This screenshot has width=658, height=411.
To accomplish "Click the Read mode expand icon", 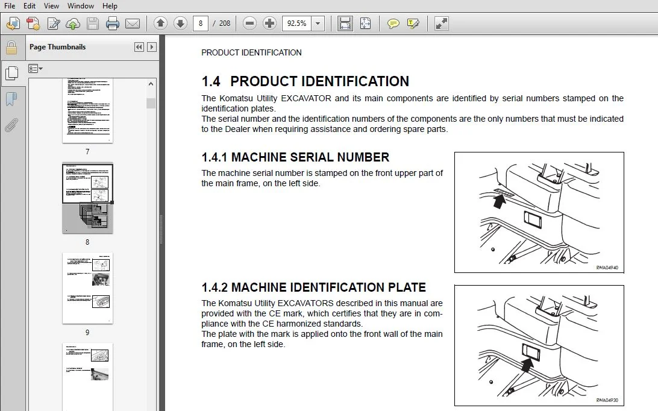I will [x=442, y=24].
